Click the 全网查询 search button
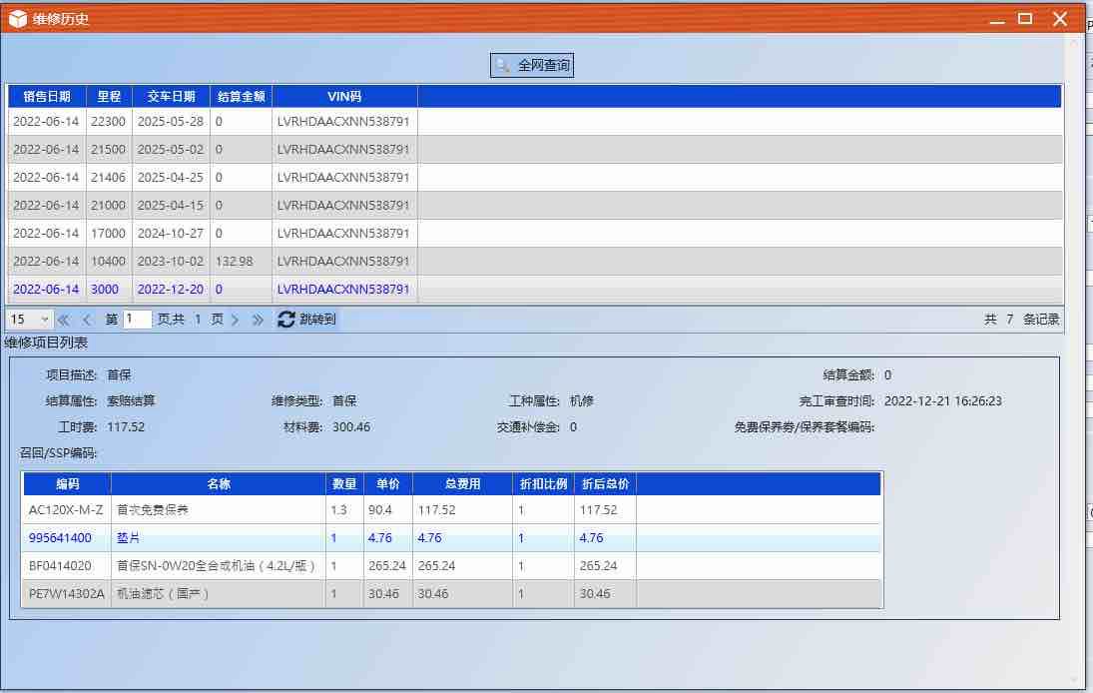This screenshot has width=1093, height=693. tap(532, 65)
